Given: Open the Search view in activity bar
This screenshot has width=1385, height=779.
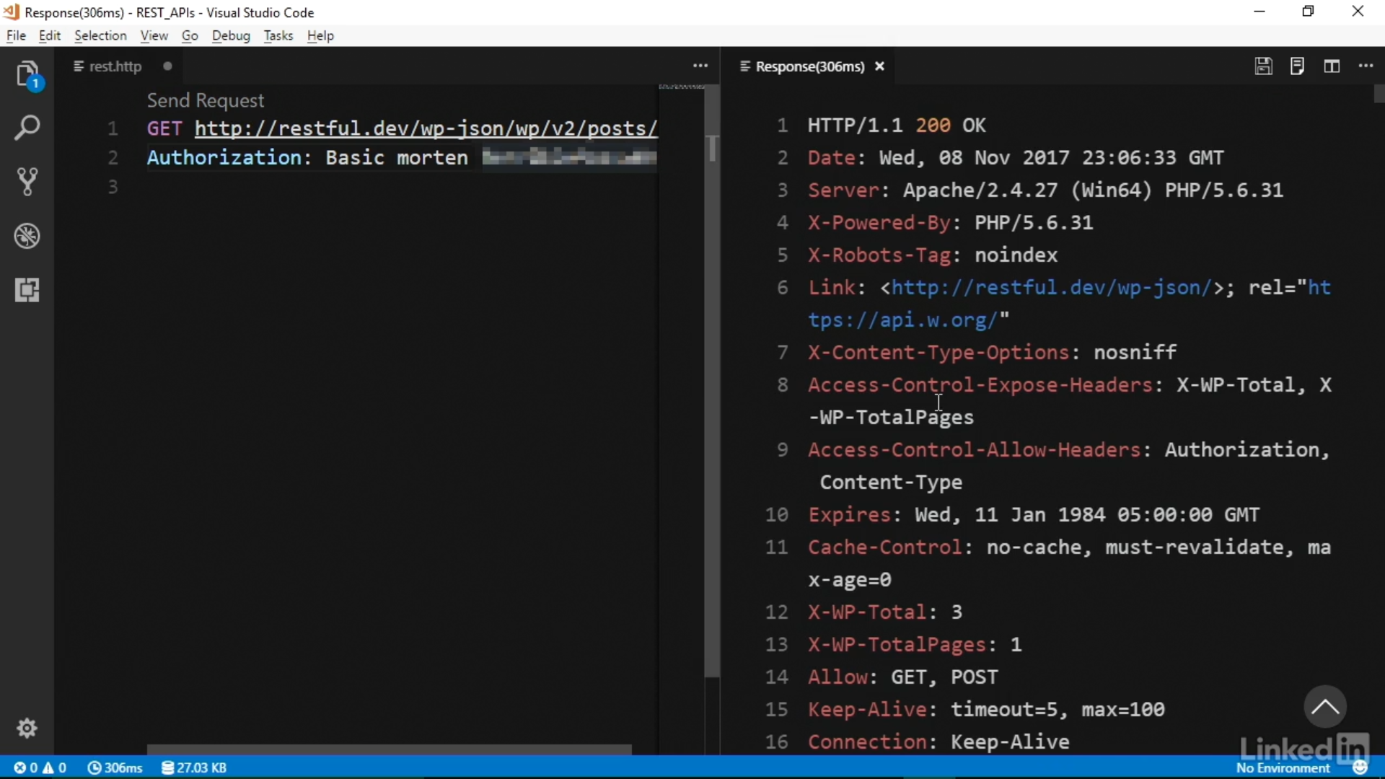Looking at the screenshot, I should click(27, 128).
